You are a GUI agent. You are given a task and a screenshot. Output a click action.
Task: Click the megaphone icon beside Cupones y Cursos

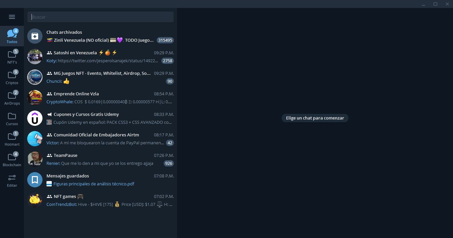[49, 114]
